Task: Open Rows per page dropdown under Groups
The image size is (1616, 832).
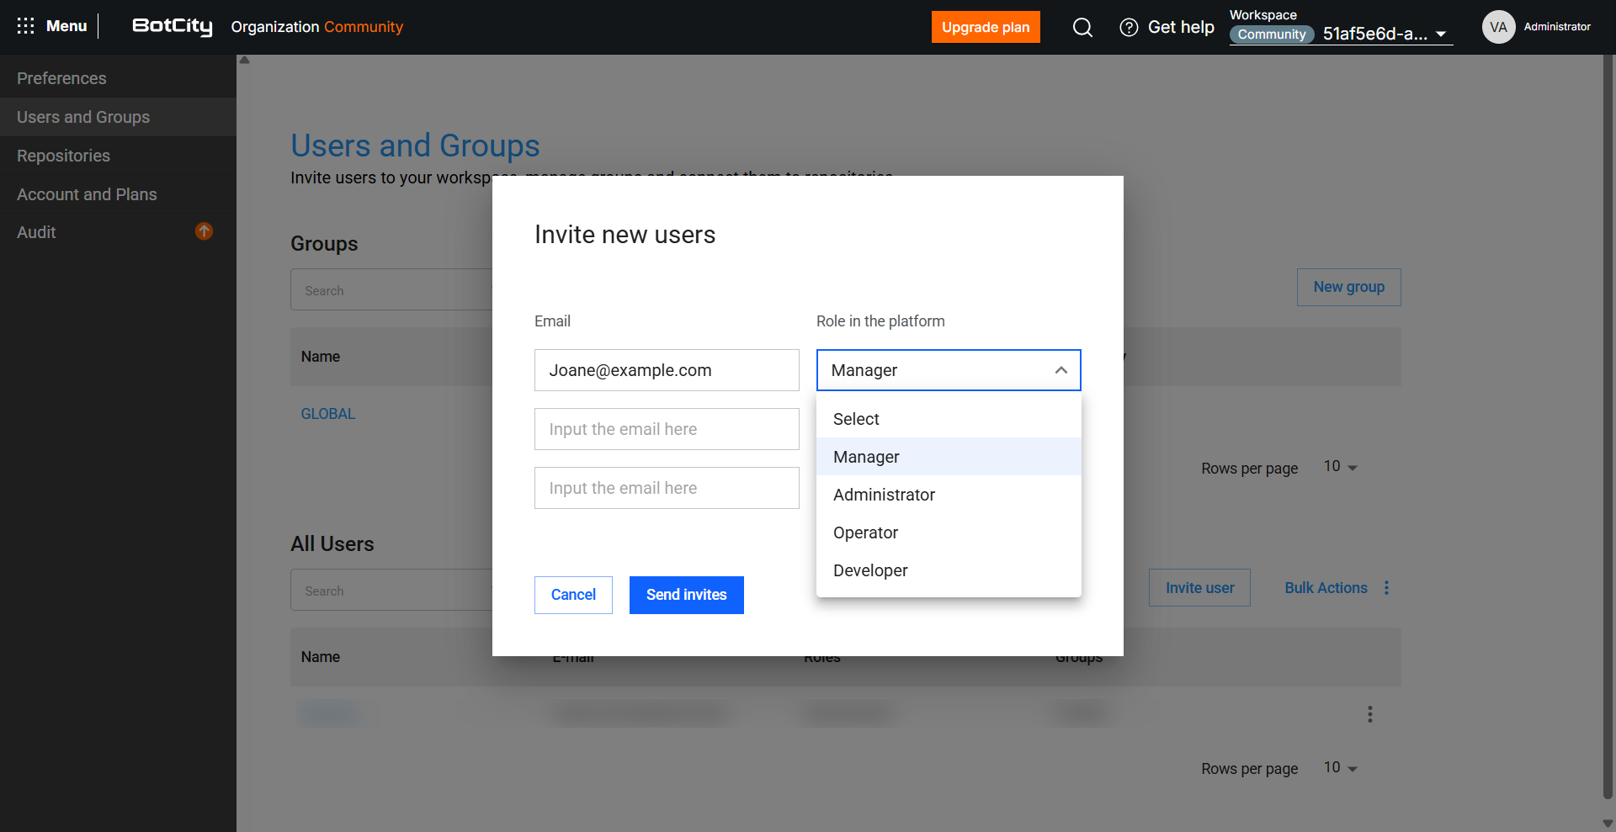Action: tap(1340, 467)
